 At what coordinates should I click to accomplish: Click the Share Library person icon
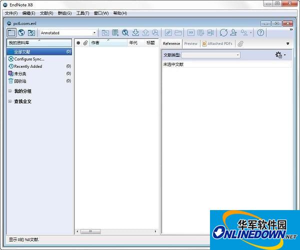[x=233, y=33]
